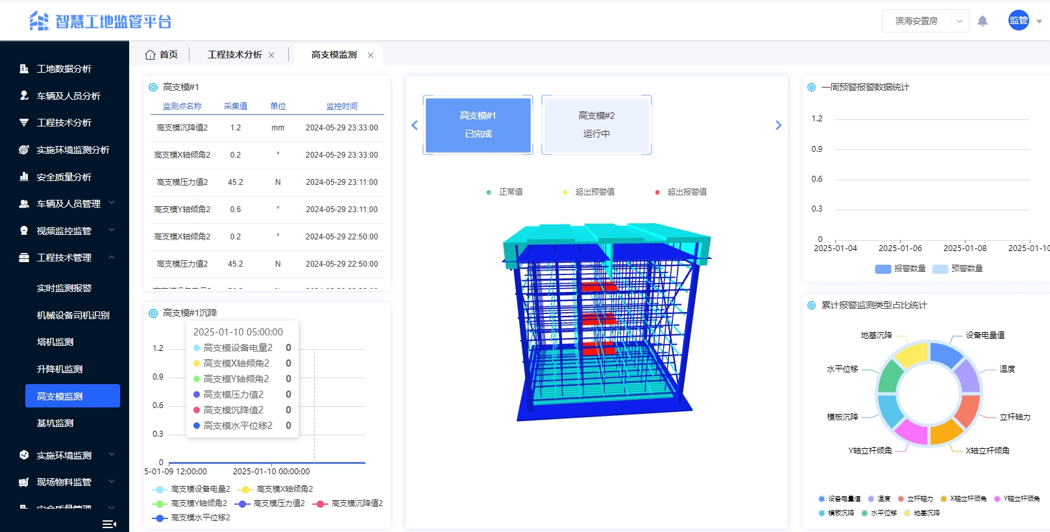This screenshot has width=1050, height=532.
Task: Toggle 预警数量 legend in weekly chart
Action: [x=957, y=269]
